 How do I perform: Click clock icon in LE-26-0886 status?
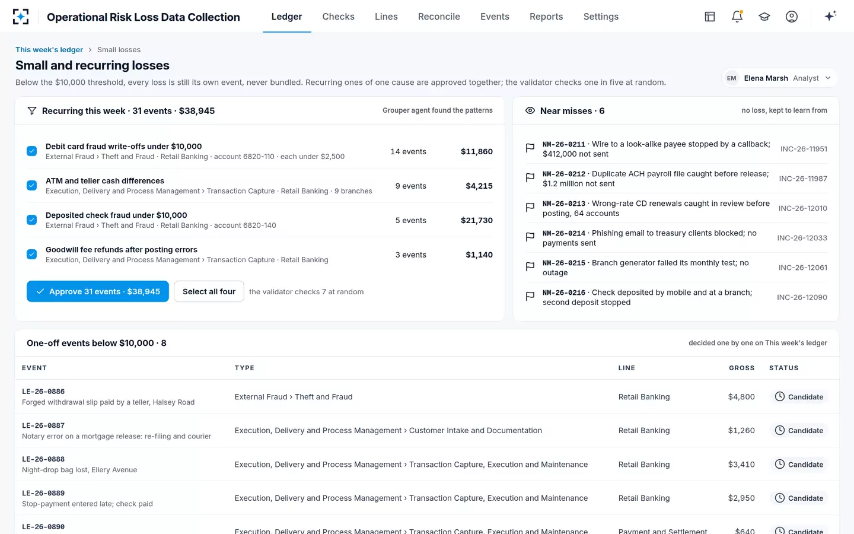780,396
